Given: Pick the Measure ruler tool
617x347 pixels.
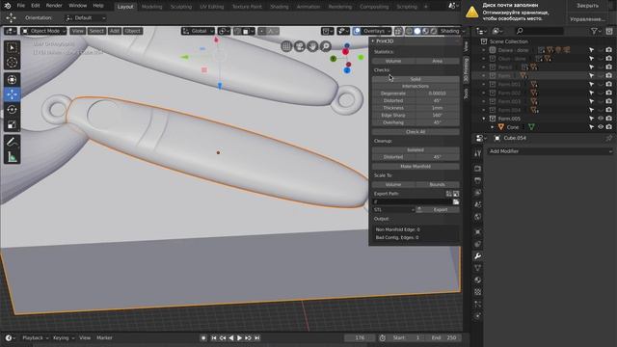Looking at the screenshot, I should click(12, 156).
